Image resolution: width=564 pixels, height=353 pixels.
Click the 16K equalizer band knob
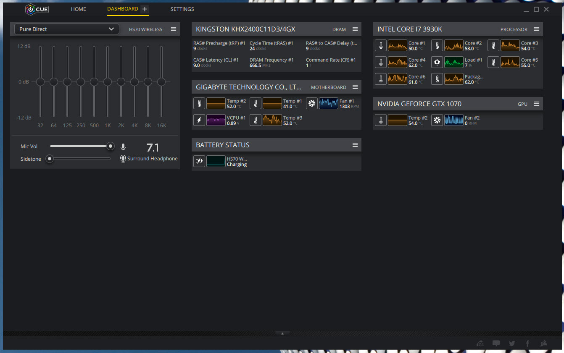click(161, 82)
